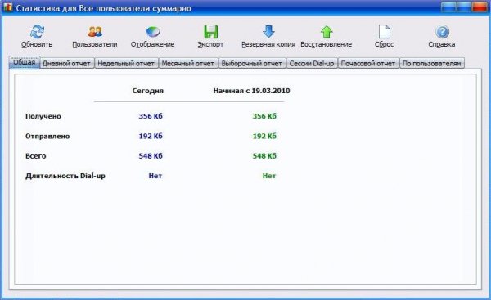This screenshot has width=491, height=300.
Task: Click the Обновить refresh icon
Action: click(37, 32)
